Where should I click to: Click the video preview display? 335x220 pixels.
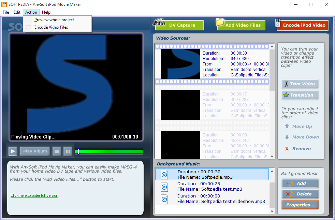pos(76,87)
